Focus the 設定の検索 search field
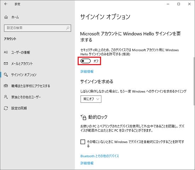Screen dimensions: 195x170 38,28
